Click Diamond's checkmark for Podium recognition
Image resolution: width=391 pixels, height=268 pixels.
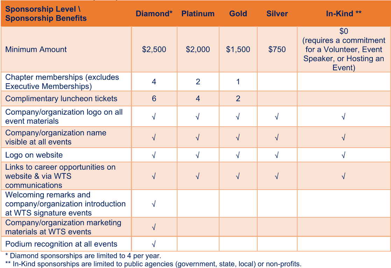(154, 244)
